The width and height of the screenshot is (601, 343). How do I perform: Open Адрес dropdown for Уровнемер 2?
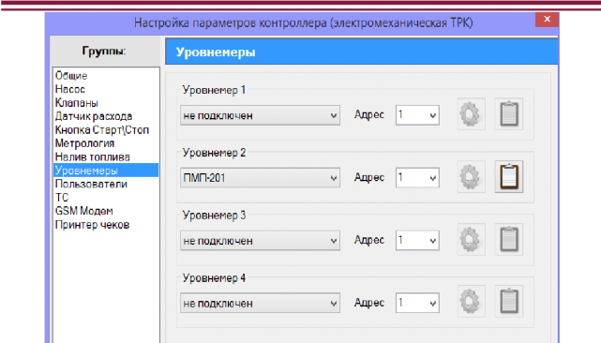417,178
